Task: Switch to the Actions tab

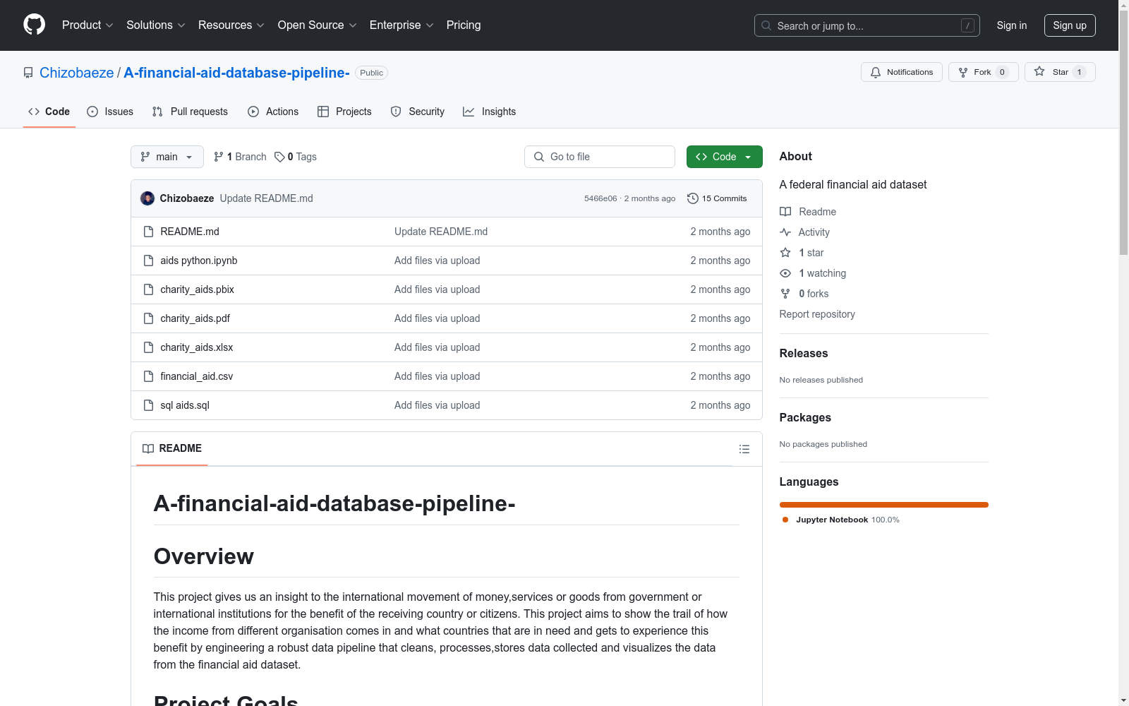Action: (273, 112)
